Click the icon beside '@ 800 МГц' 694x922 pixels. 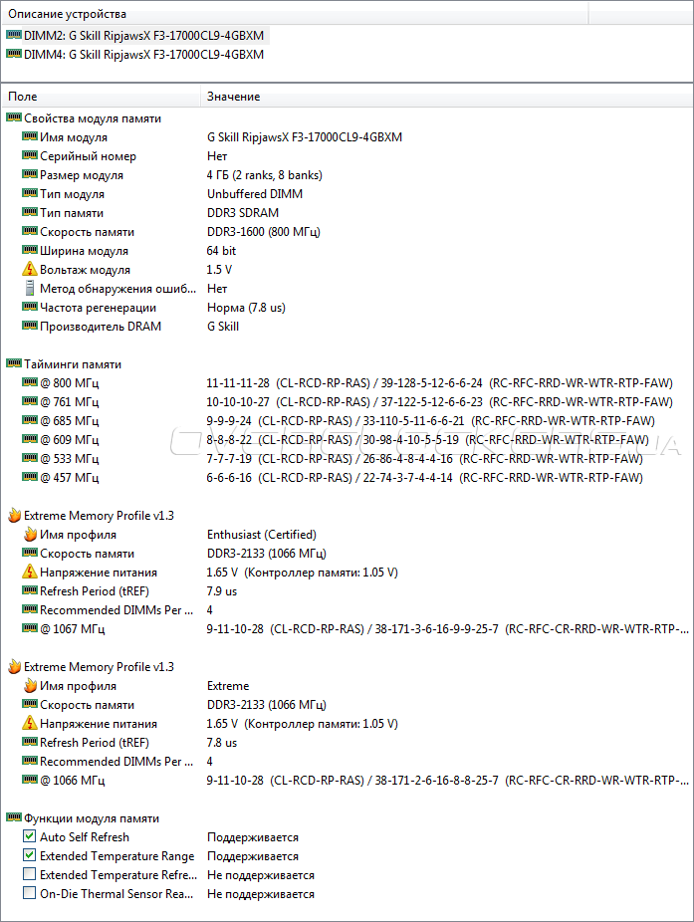click(30, 382)
